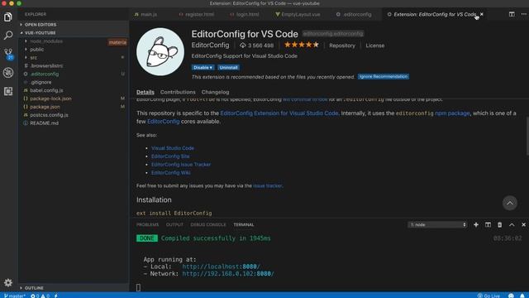Open the Contributions tab of the extension
This screenshot has width=529, height=298.
pyautogui.click(x=178, y=92)
